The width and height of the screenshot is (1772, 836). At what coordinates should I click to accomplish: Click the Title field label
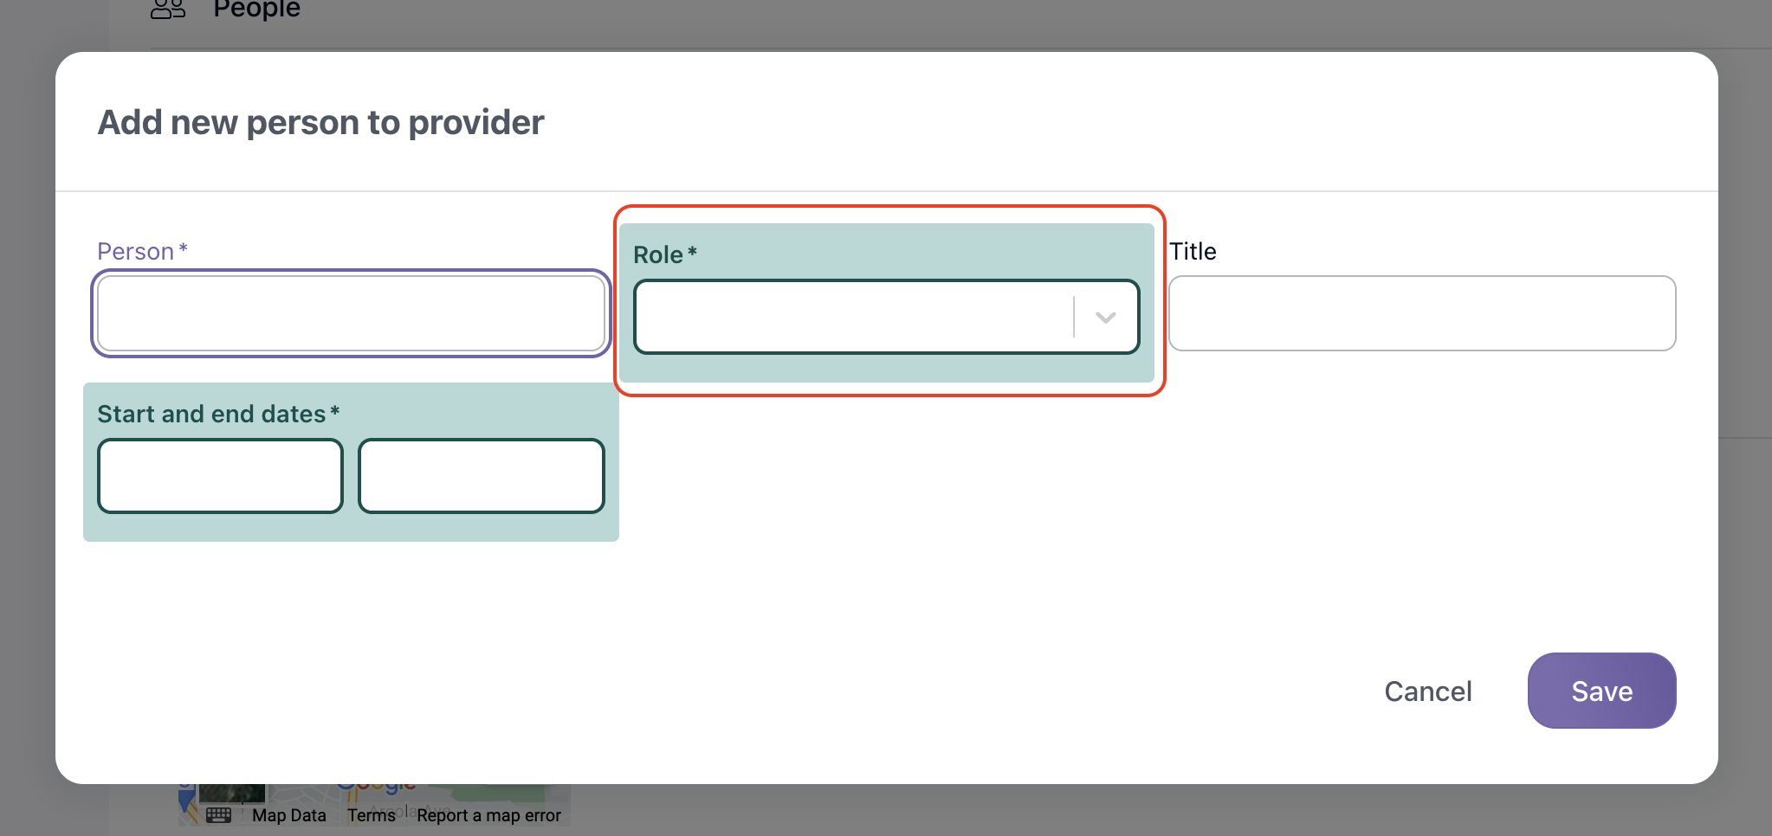point(1193,251)
